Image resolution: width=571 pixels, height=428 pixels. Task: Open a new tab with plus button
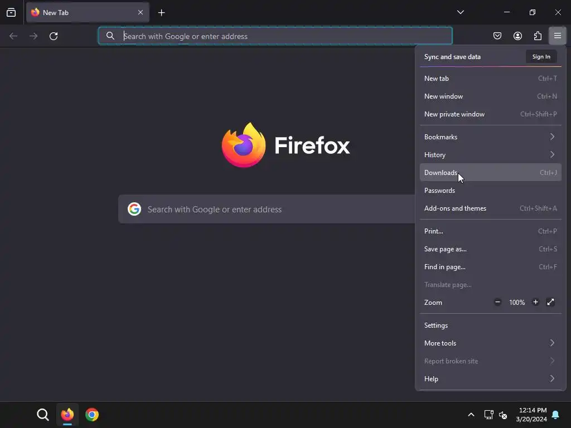coord(161,13)
